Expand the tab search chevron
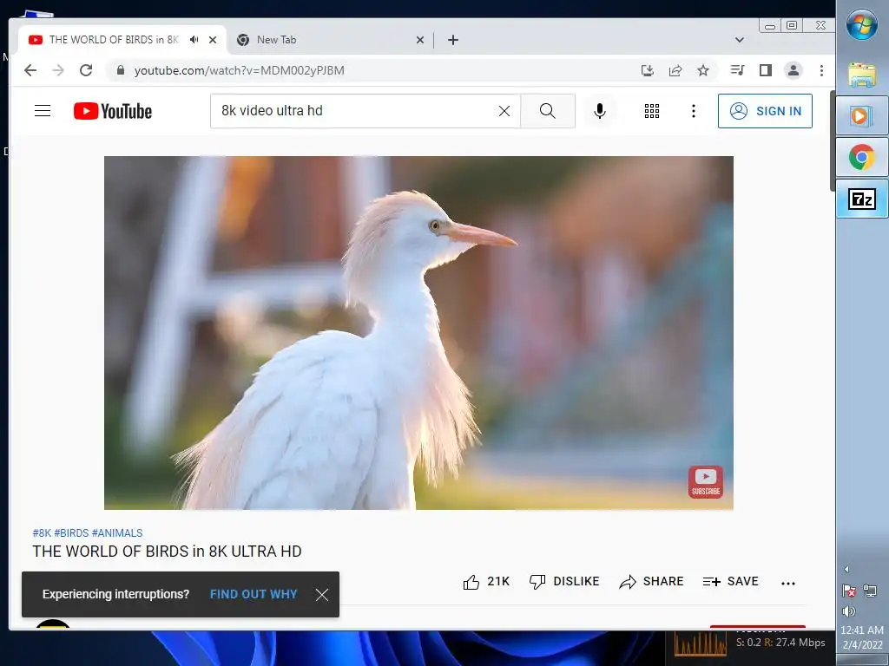The image size is (889, 666). pos(740,40)
